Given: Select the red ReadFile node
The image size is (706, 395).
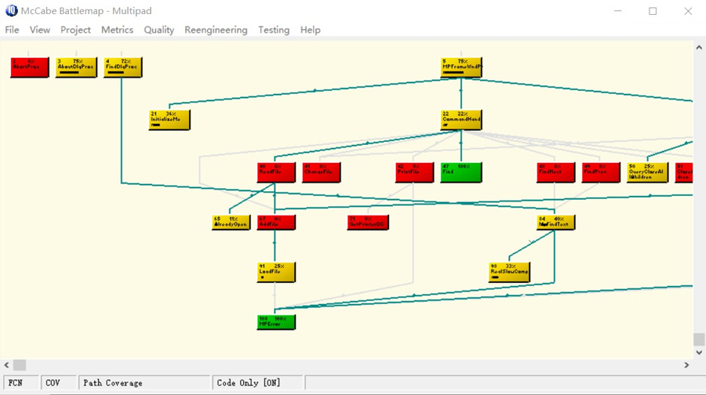Looking at the screenshot, I should click(x=276, y=172).
